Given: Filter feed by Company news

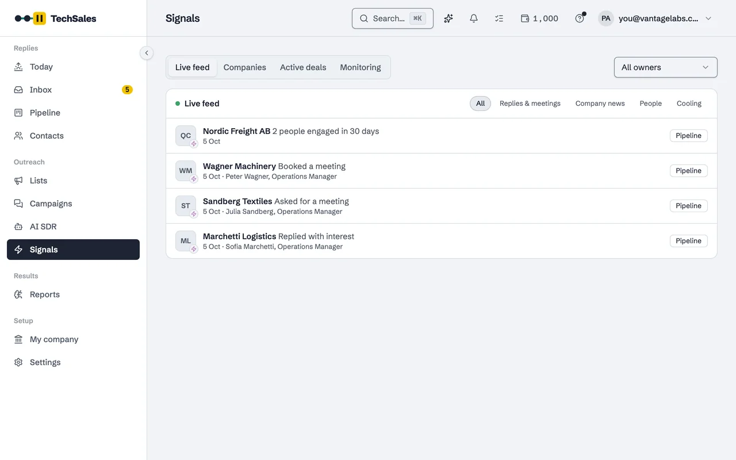Looking at the screenshot, I should click(600, 103).
